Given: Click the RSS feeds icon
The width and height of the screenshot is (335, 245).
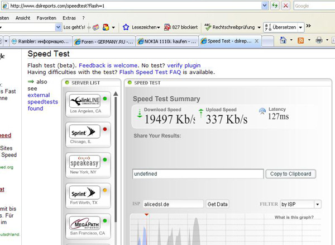Looking at the screenshot, I should point(300,41).
